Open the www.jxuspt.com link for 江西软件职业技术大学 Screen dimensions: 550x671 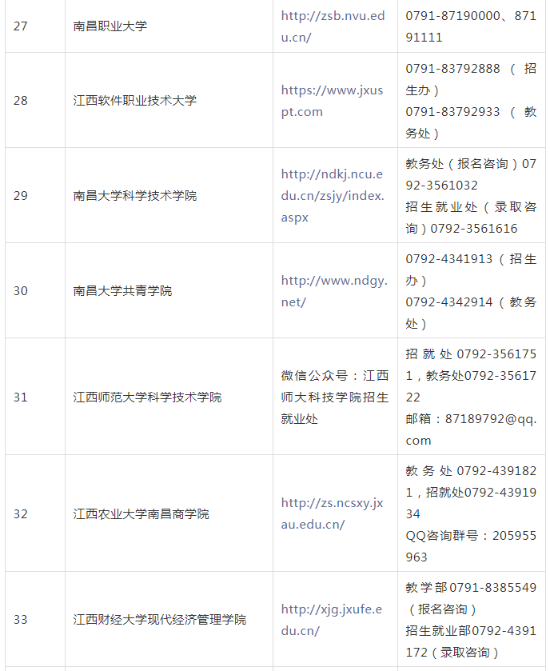tap(332, 101)
